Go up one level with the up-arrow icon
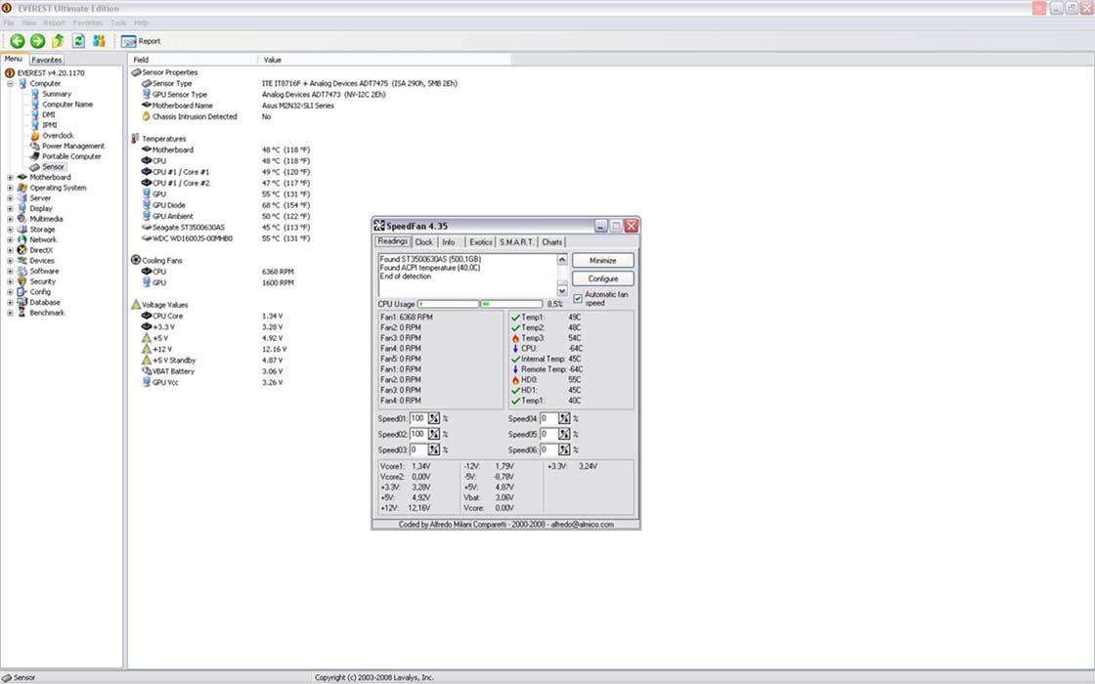Image resolution: width=1095 pixels, height=684 pixels. pyautogui.click(x=58, y=41)
